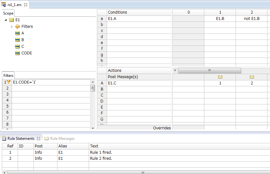Click the Rule Statements horizontal scrollbar thumb
Screen dimensions: 270x174
(142, 172)
